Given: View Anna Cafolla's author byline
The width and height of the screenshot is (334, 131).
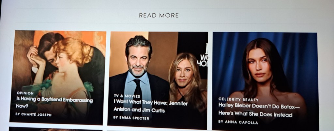Looking at the screenshot, I should tap(238, 122).
